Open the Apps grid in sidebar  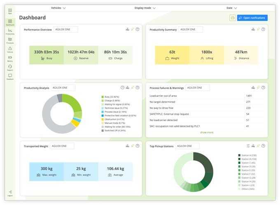point(10,11)
